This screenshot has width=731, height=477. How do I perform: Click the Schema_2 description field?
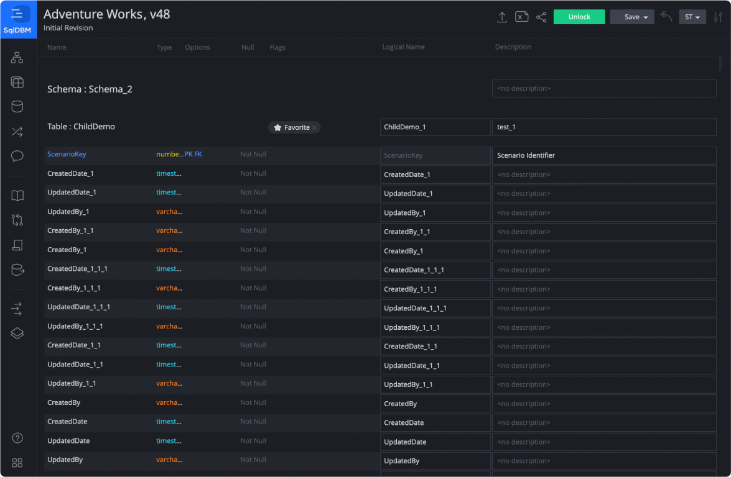tap(603, 88)
